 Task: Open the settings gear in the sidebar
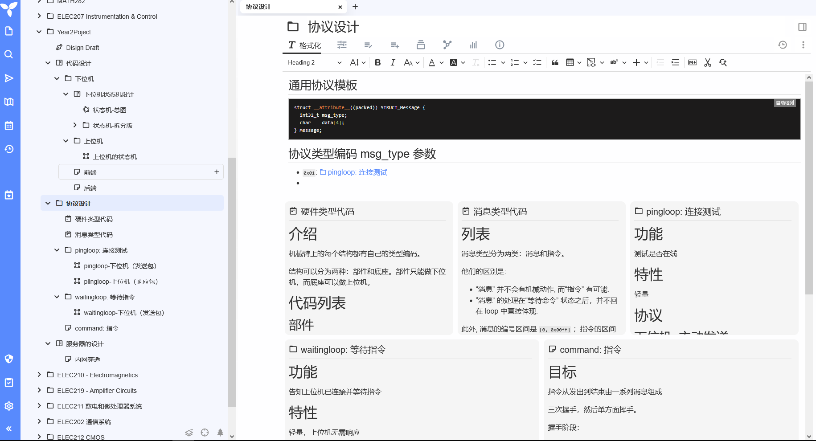click(9, 406)
